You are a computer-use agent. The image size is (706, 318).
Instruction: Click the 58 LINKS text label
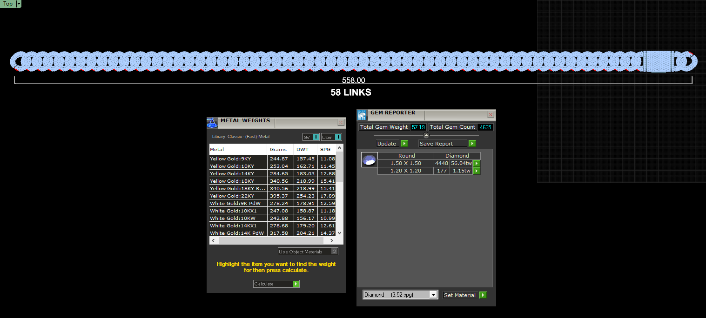(351, 93)
